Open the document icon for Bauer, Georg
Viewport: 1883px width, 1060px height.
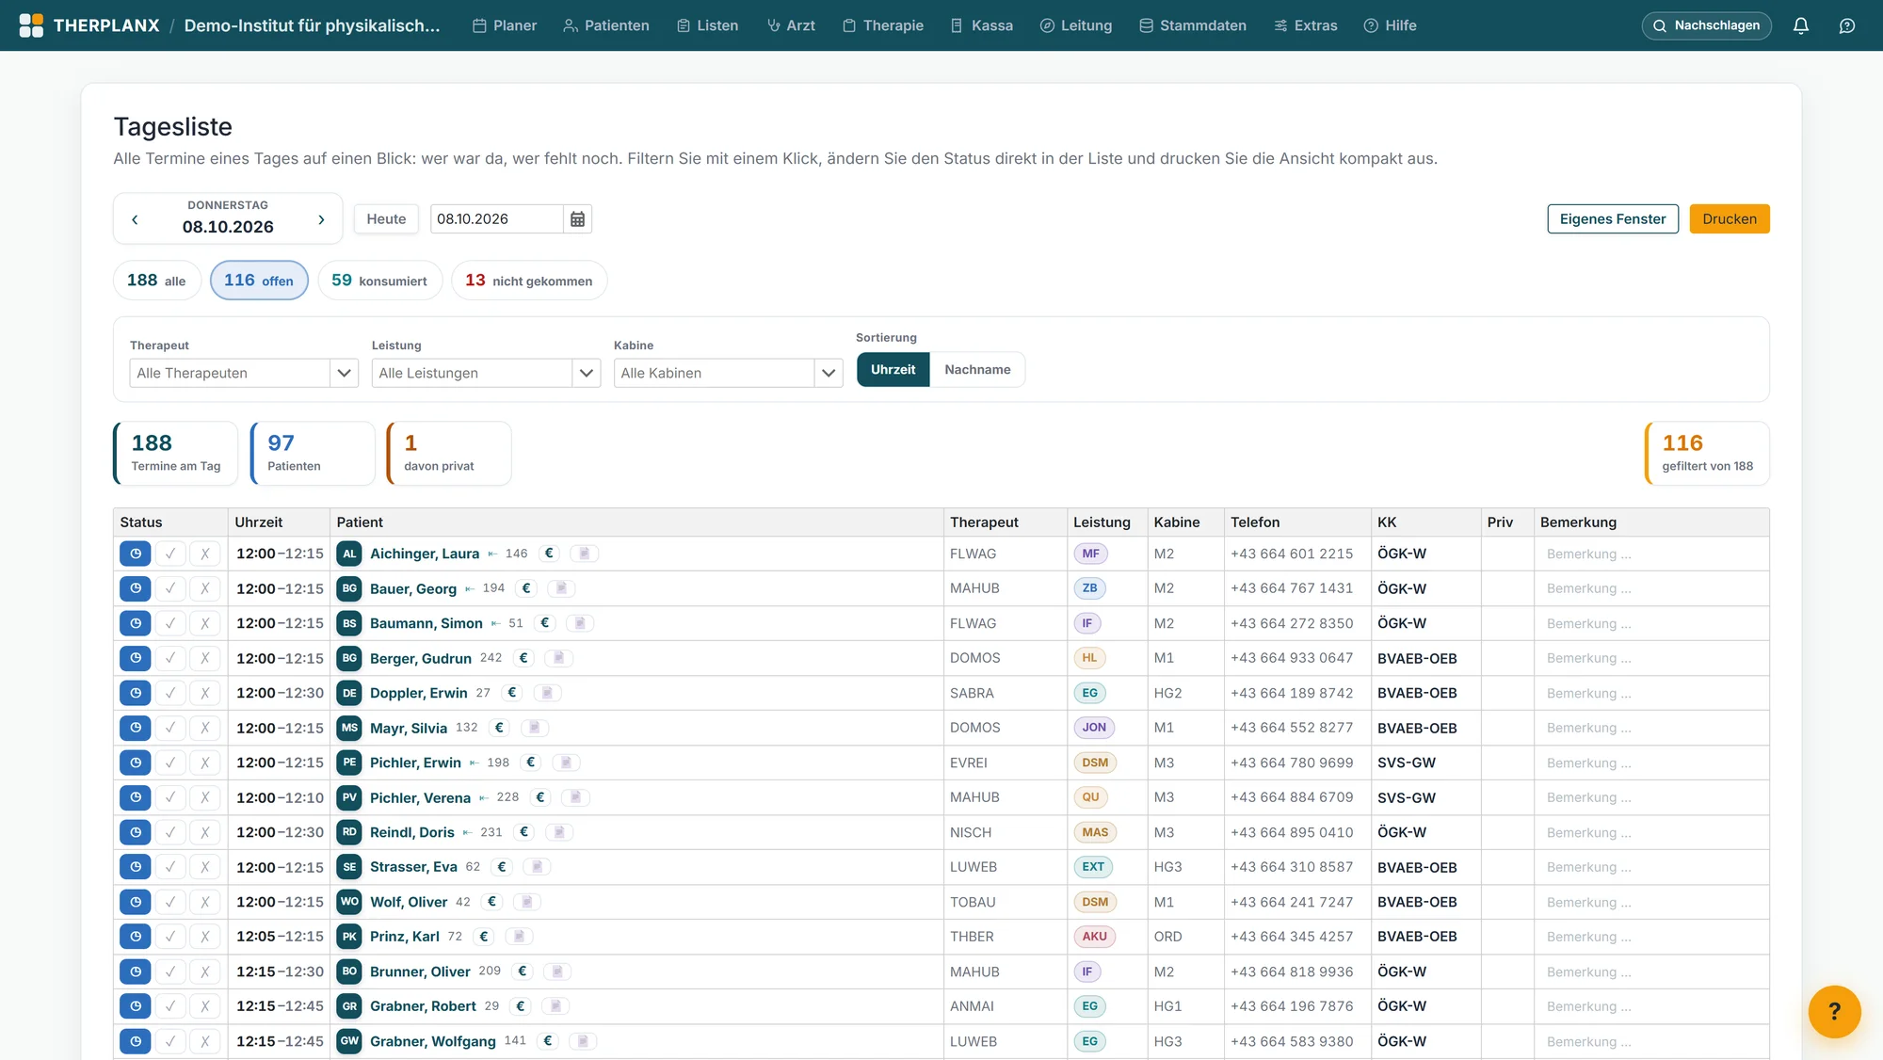pyautogui.click(x=561, y=588)
